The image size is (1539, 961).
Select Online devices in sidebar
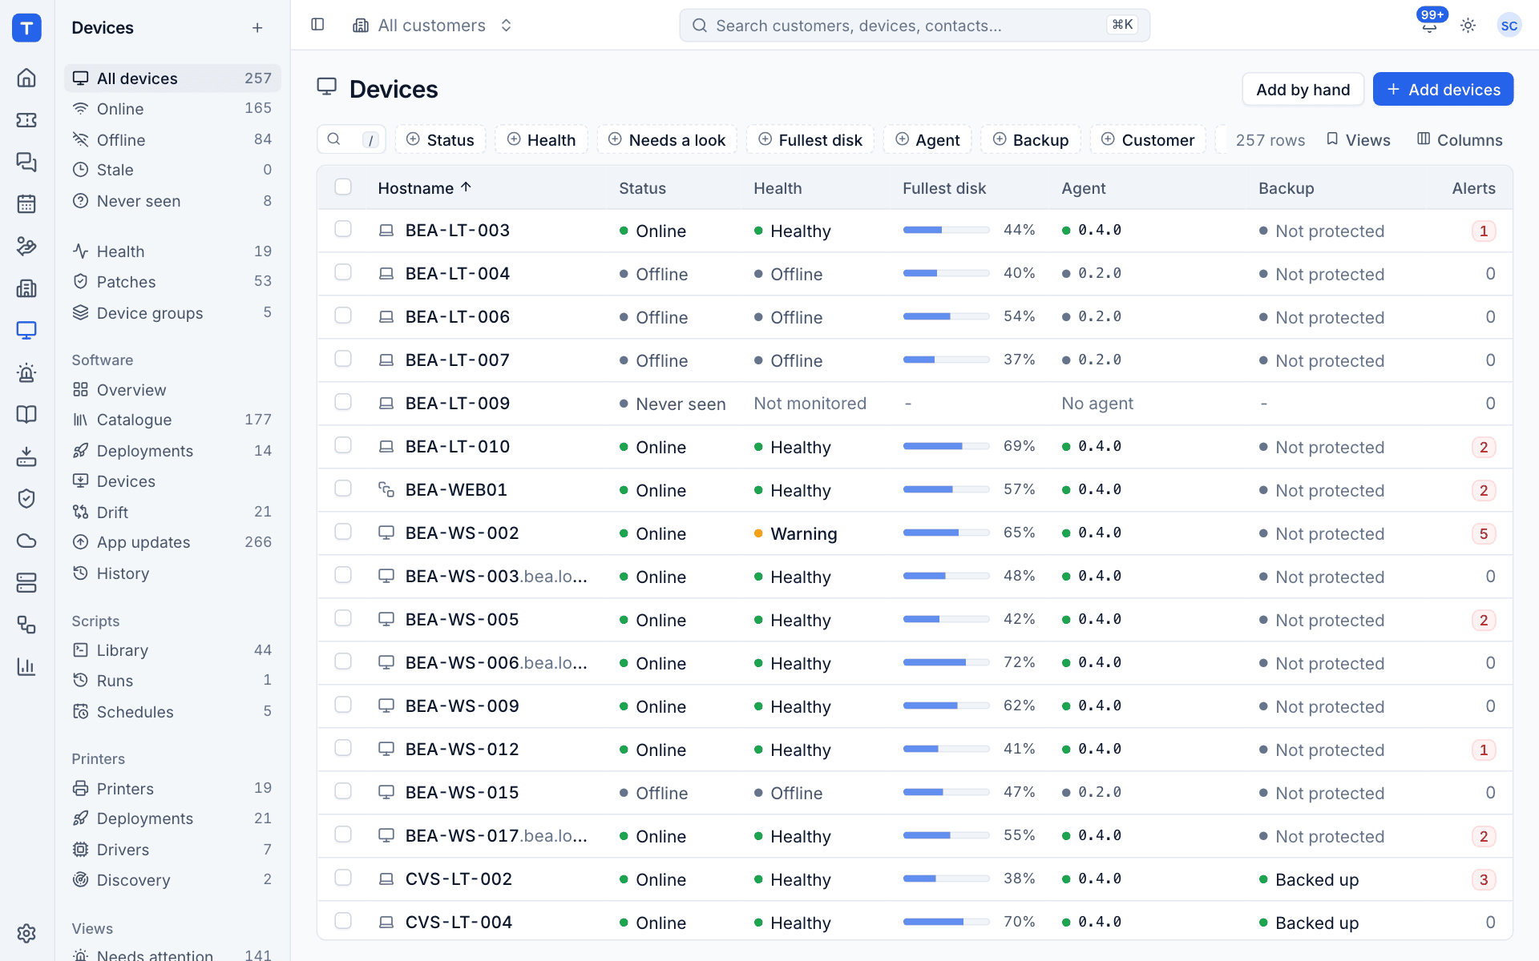pyautogui.click(x=172, y=108)
